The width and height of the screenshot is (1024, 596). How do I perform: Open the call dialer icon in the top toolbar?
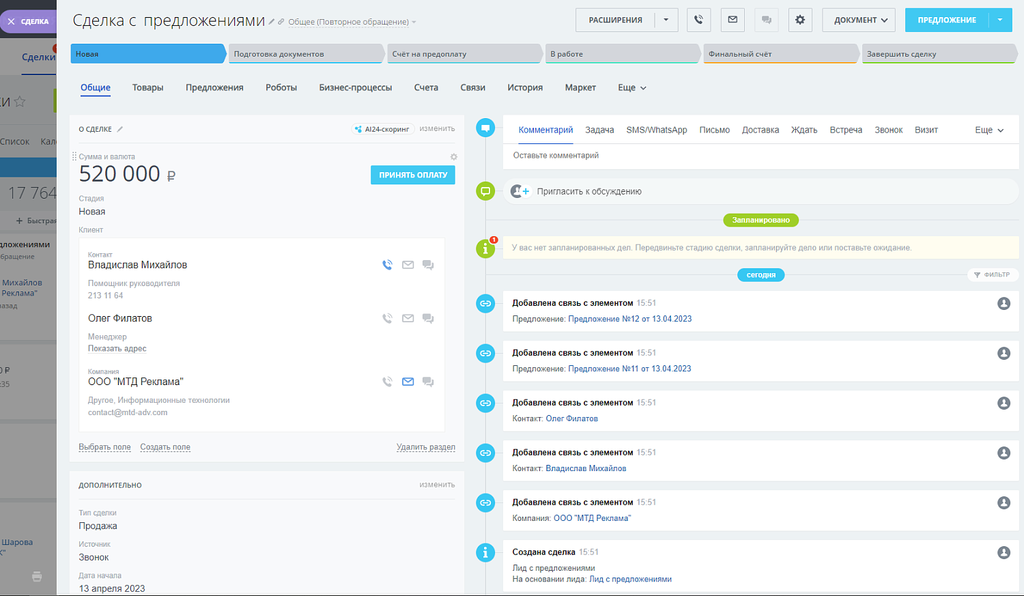tap(698, 19)
